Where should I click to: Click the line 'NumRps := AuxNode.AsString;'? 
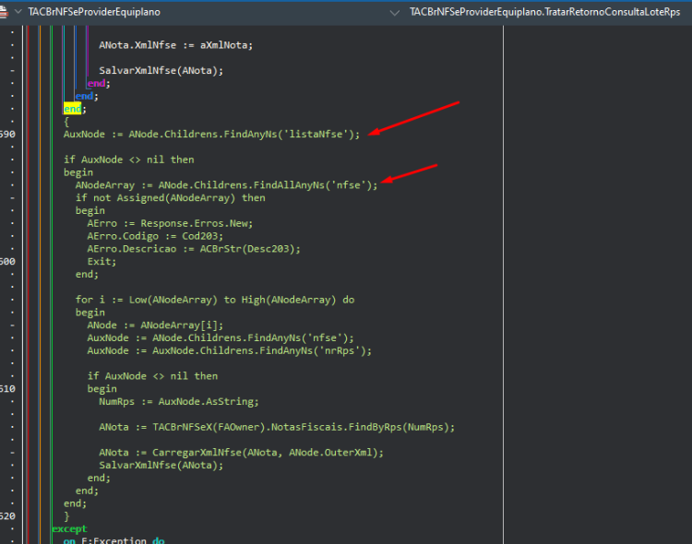[179, 401]
